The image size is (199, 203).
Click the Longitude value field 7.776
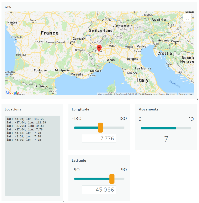[x=99, y=139]
